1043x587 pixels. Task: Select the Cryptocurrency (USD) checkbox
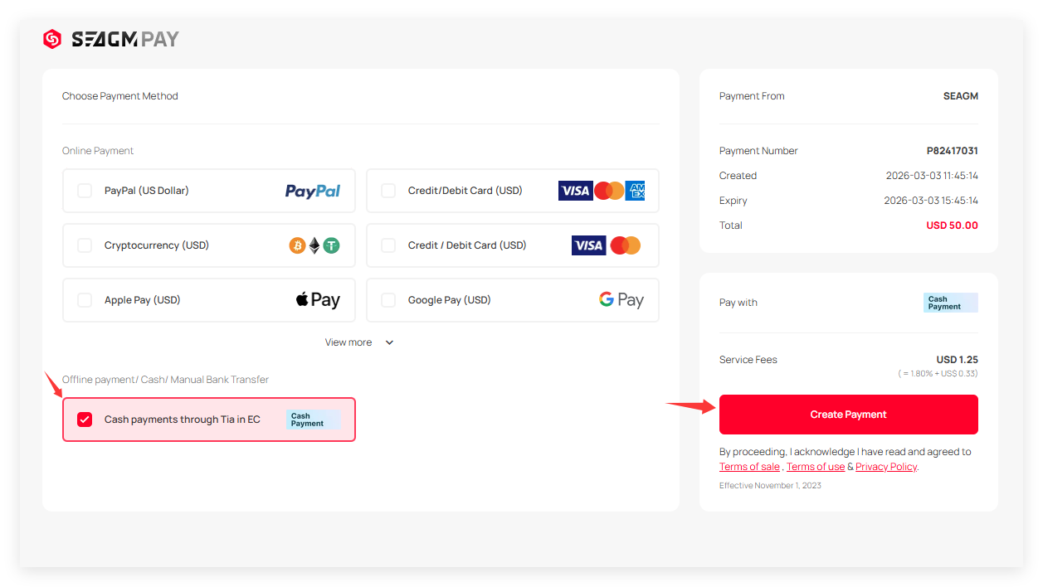(x=85, y=245)
